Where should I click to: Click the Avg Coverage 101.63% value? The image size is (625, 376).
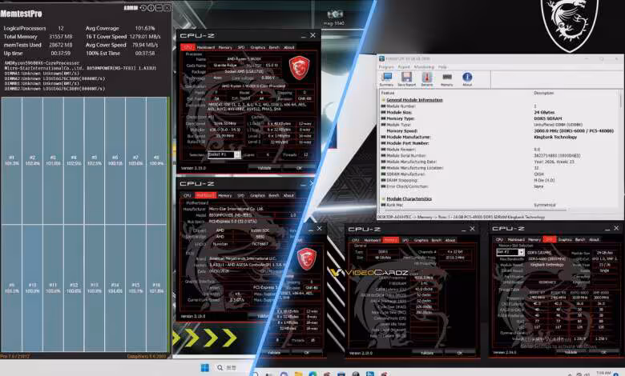click(145, 28)
